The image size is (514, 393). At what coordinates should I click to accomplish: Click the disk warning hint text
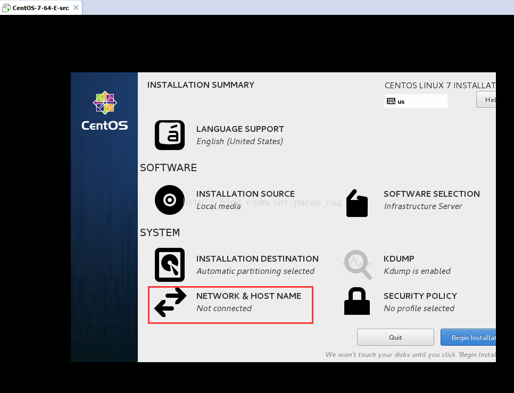coord(410,355)
